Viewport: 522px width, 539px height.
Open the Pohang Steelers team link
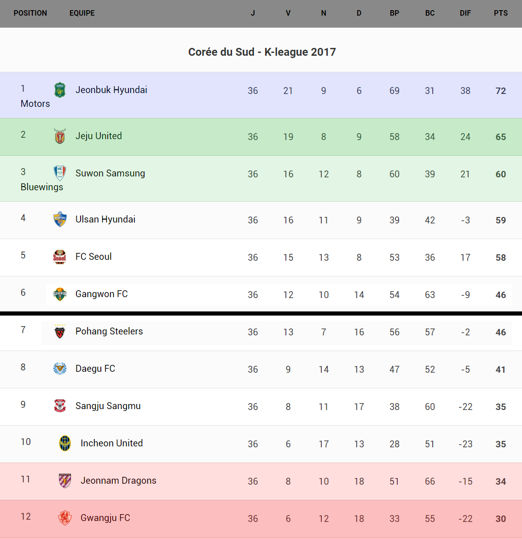tap(109, 331)
